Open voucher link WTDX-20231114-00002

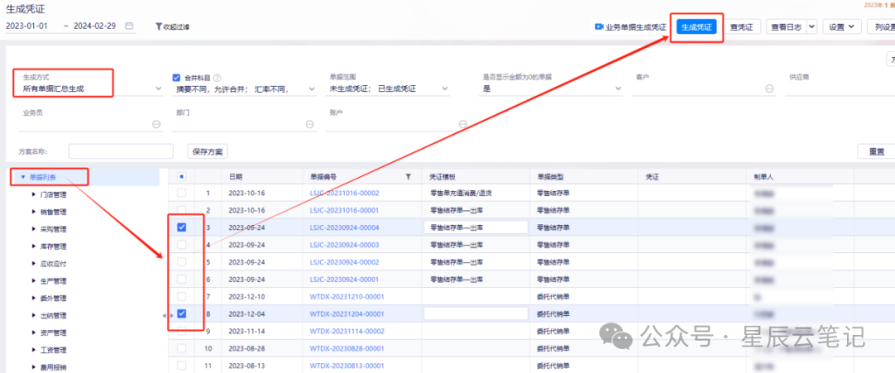[x=347, y=331]
